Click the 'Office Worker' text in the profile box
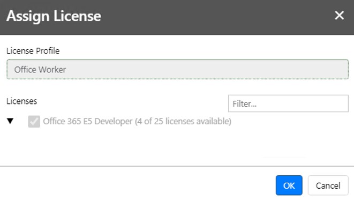The height and width of the screenshot is (201, 354). 40,70
